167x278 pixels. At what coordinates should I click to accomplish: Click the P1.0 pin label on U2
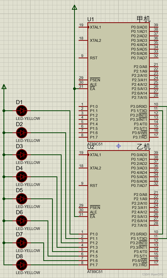94,234
